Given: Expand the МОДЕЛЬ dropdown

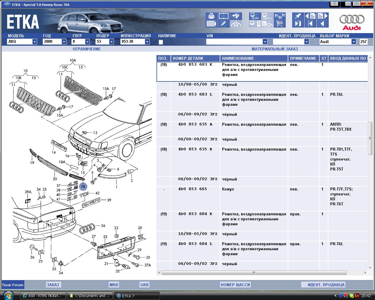Looking at the screenshot, I should [x=35, y=42].
